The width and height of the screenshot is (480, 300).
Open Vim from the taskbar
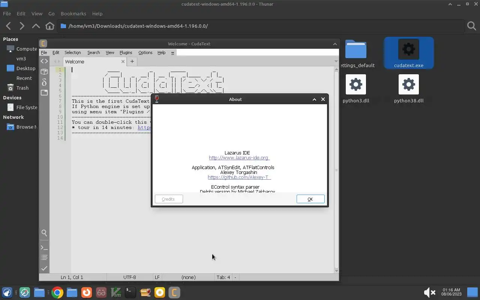click(116, 292)
